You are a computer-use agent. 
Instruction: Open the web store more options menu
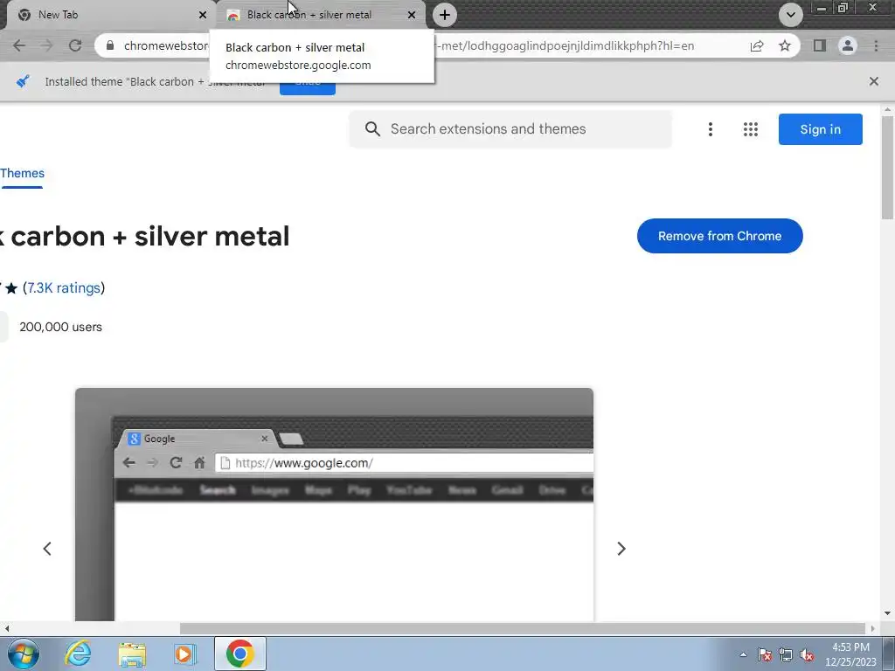[710, 129]
